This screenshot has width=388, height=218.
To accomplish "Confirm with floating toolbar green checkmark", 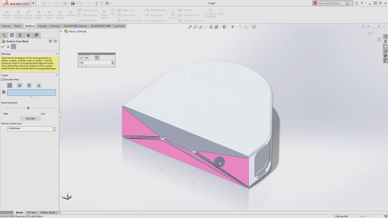I will [x=81, y=58].
